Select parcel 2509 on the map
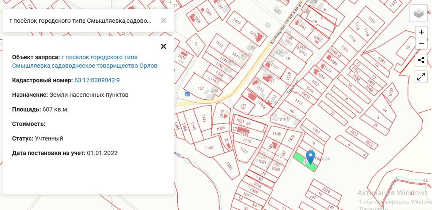 pos(254,190)
